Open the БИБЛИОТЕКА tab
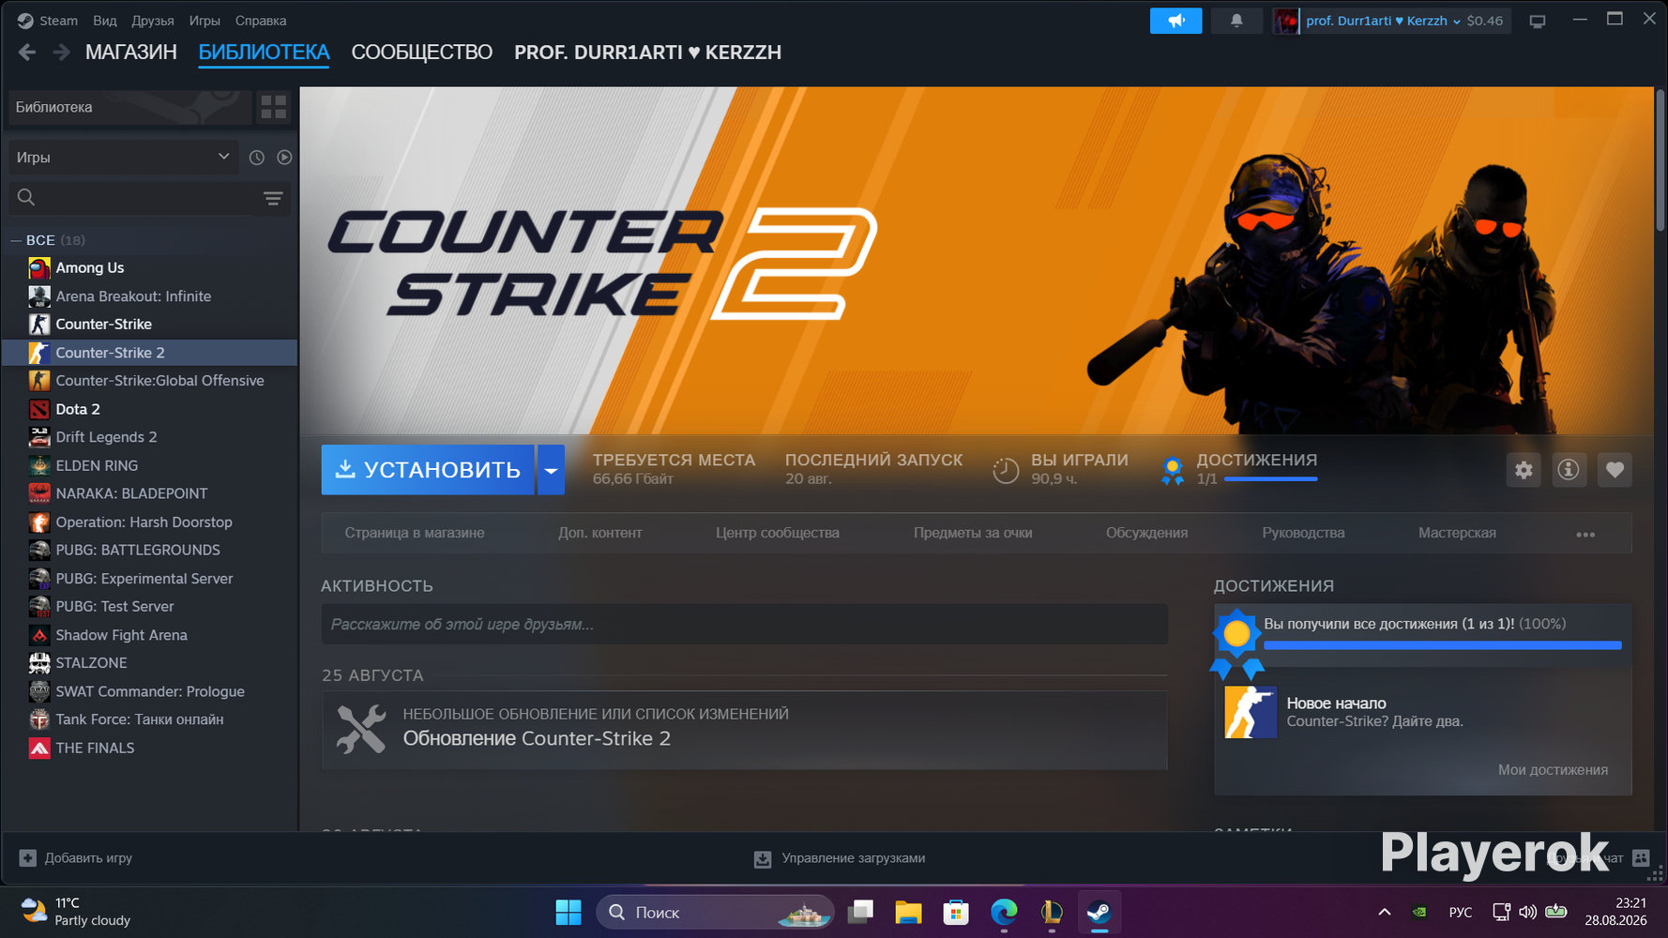1668x938 pixels. point(265,53)
